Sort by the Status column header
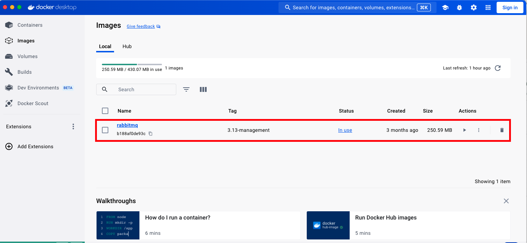The width and height of the screenshot is (527, 243). 346,111
